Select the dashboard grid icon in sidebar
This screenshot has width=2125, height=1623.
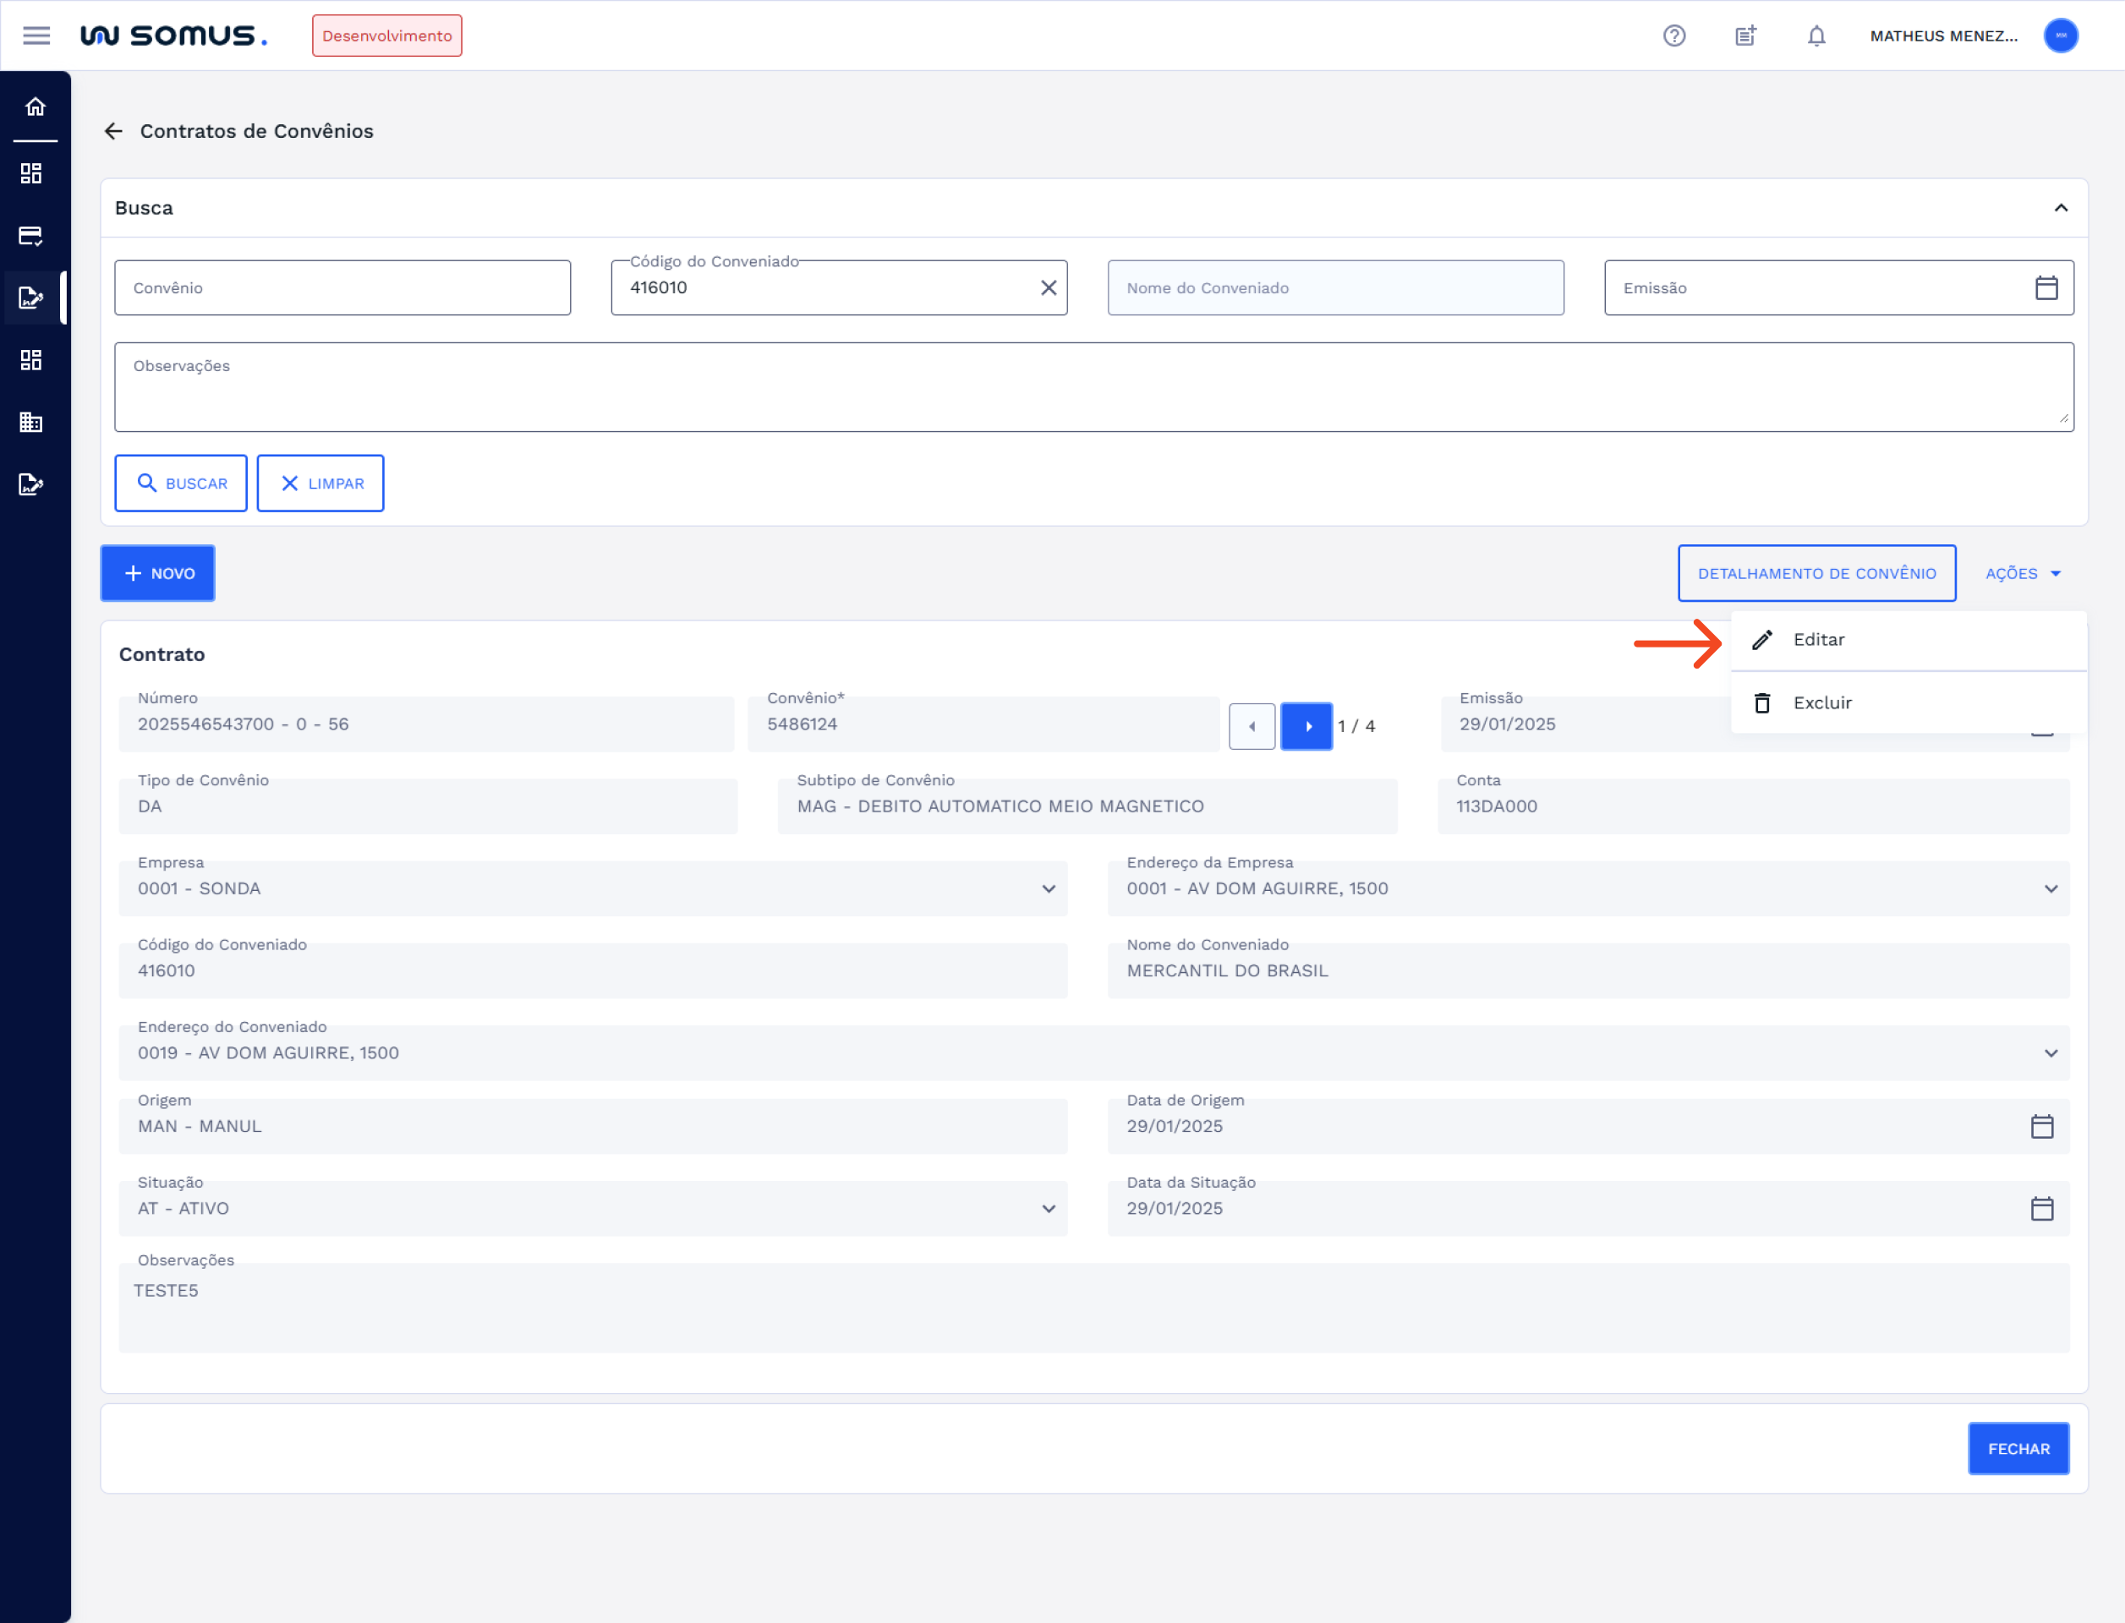coord(31,173)
